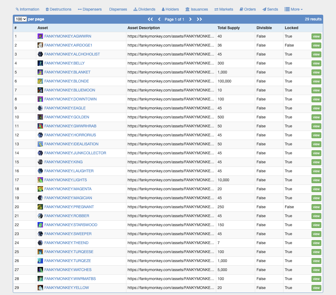Viewport: 336px width, 295px height.
Task: Open the per page count selector
Action: click(x=20, y=19)
